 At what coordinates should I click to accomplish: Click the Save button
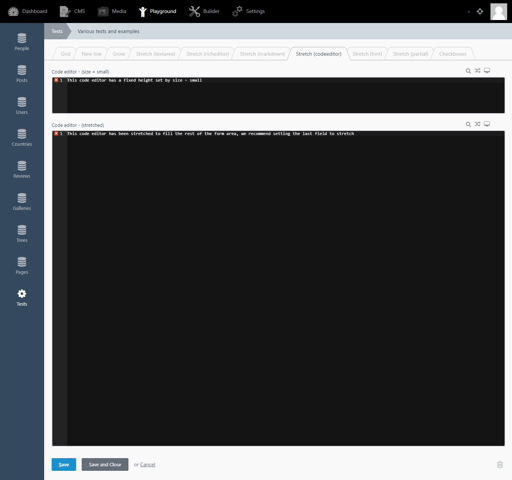[63, 464]
